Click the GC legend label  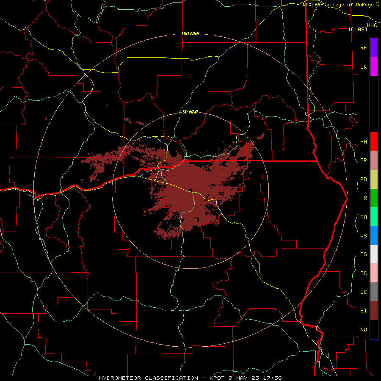363,292
